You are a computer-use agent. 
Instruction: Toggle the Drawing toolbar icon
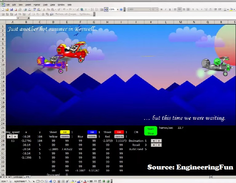[106, 10]
